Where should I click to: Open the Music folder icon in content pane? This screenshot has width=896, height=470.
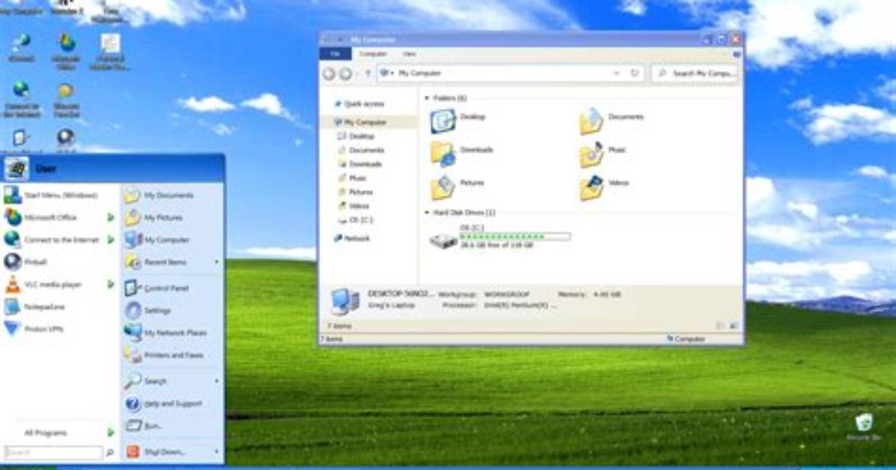tap(591, 154)
